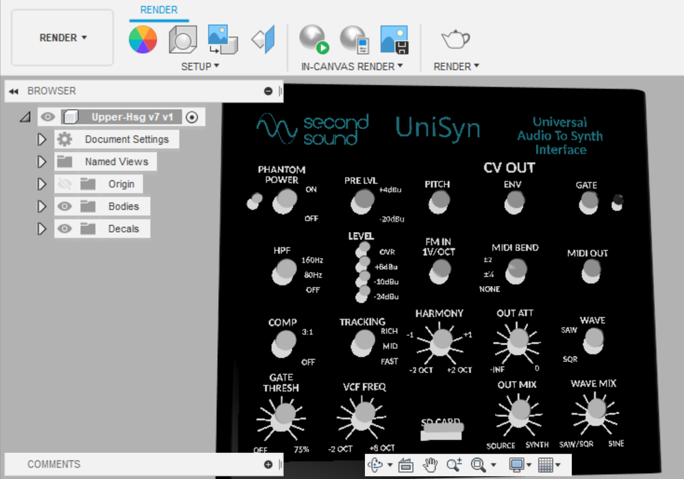Expand Document Settings node

[42, 140]
